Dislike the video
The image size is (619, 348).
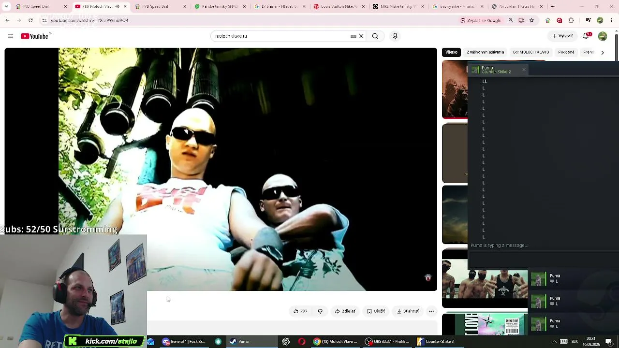coord(320,311)
